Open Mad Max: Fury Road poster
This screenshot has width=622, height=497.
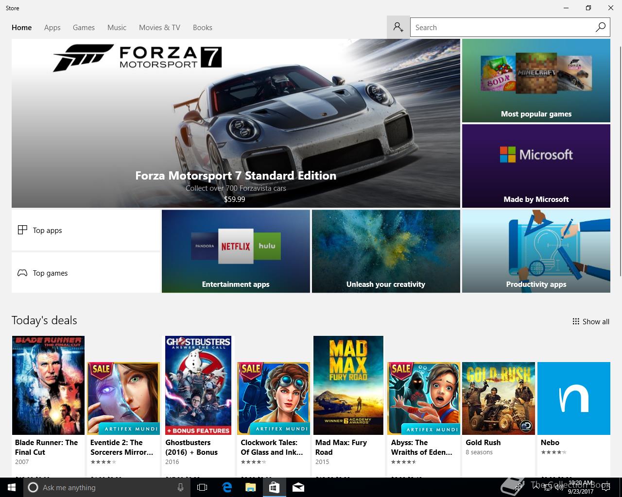pyautogui.click(x=348, y=385)
